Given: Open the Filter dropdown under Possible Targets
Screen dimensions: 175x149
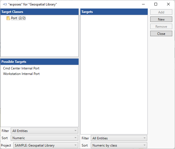Looking at the screenshot, I should pyautogui.click(x=44, y=131).
